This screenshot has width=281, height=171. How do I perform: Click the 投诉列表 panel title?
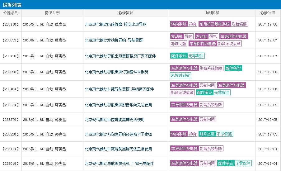[x=12, y=5]
